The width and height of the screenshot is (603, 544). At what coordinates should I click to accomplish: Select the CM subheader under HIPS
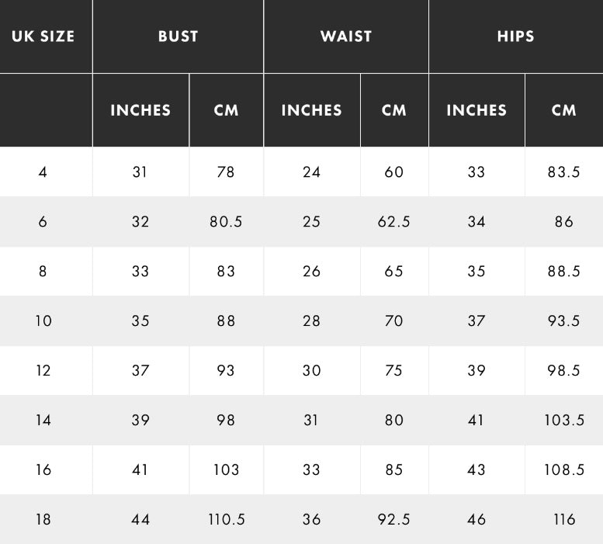tap(564, 110)
